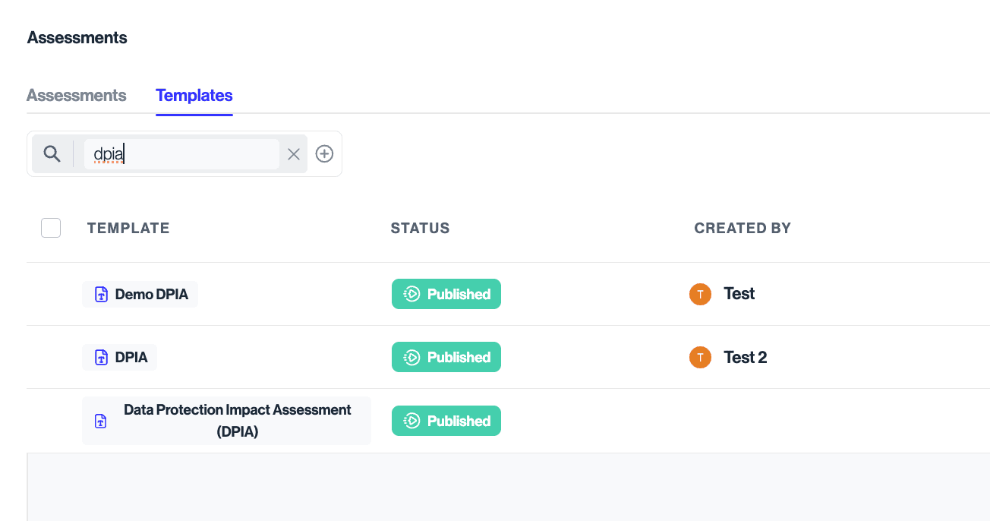Click the orange avatar next to Test 2
Viewport: 990px width, 521px height.
(700, 358)
